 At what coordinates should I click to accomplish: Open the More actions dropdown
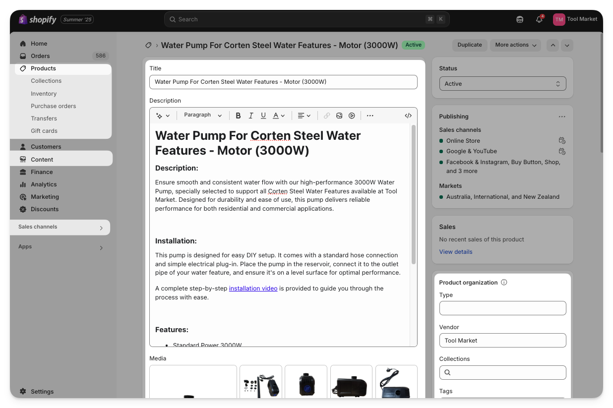(x=516, y=45)
